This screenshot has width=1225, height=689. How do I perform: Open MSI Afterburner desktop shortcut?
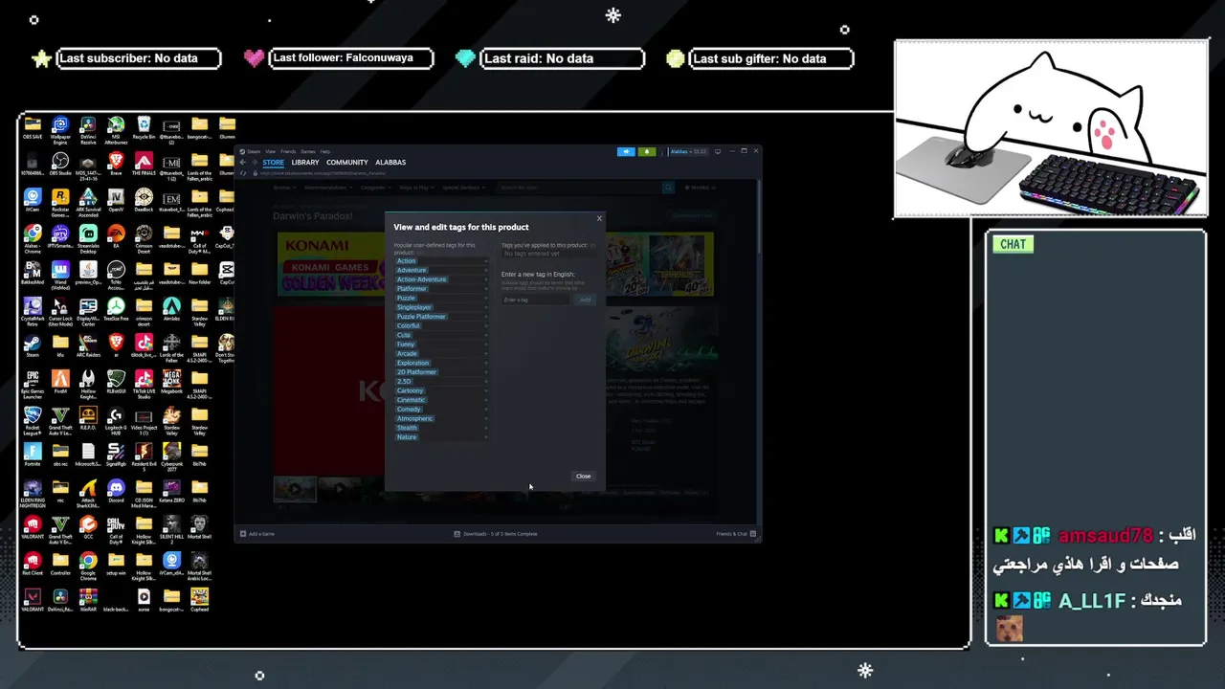pos(116,129)
